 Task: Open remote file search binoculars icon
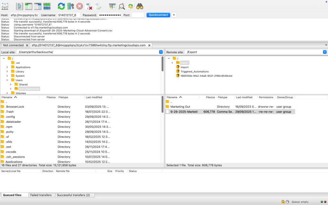(x=140, y=6)
